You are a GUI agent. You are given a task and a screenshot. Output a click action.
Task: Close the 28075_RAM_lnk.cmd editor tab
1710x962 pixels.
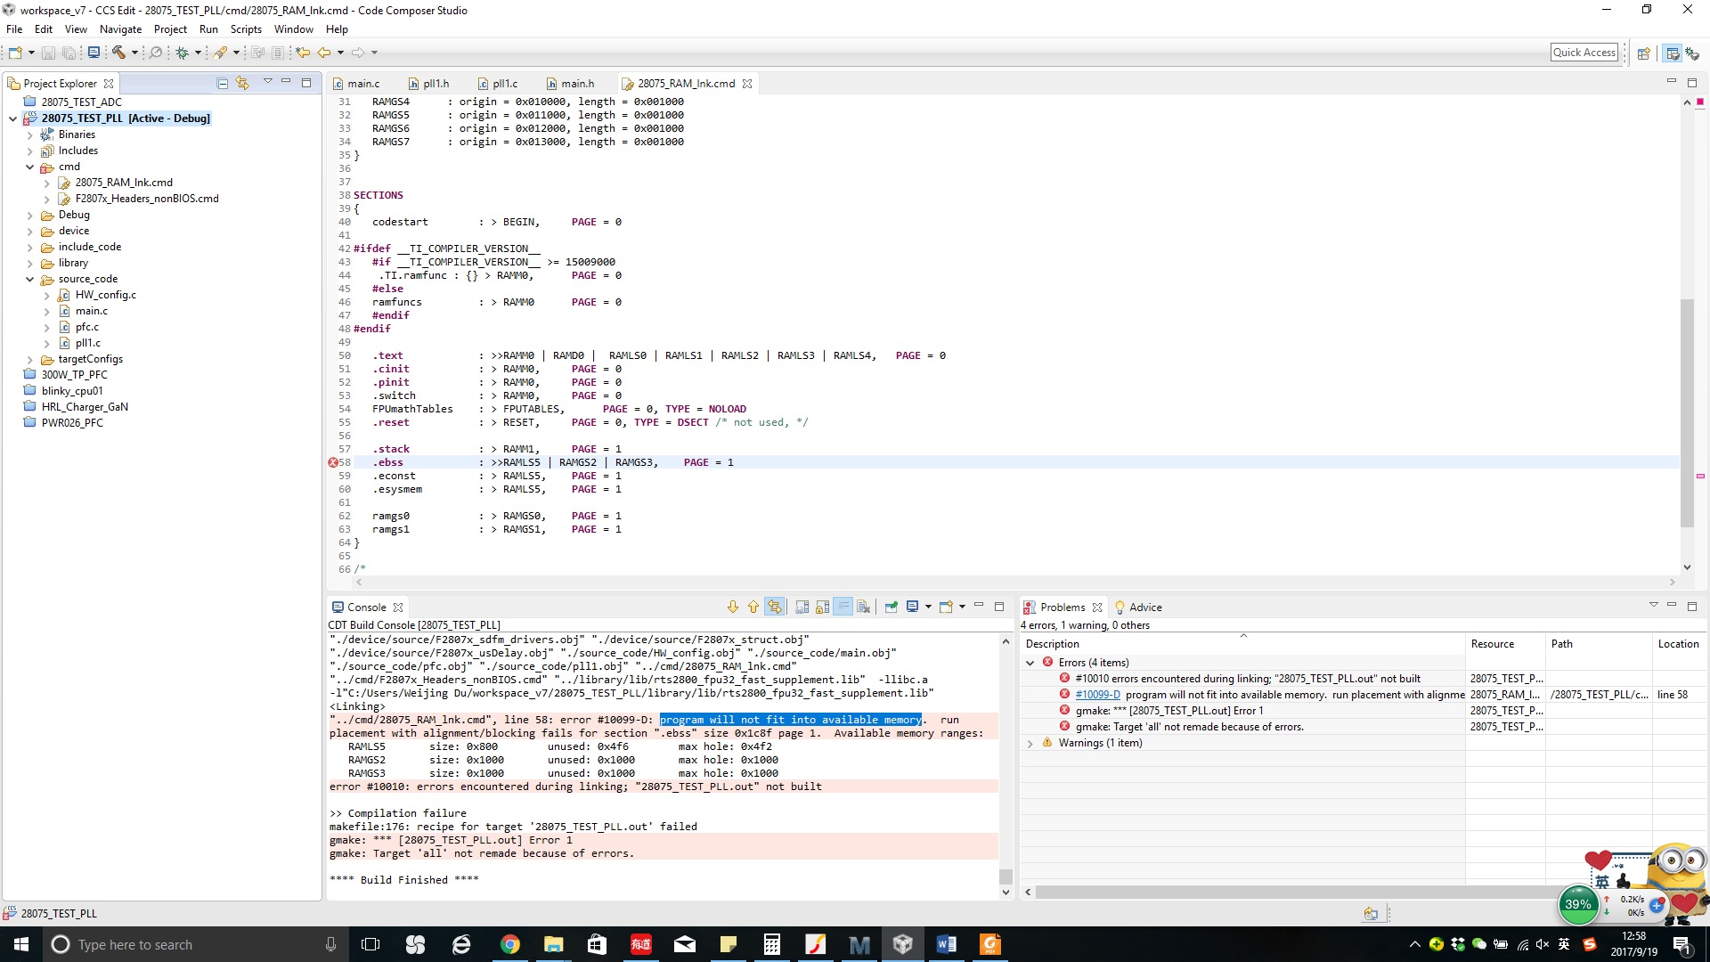coord(747,84)
